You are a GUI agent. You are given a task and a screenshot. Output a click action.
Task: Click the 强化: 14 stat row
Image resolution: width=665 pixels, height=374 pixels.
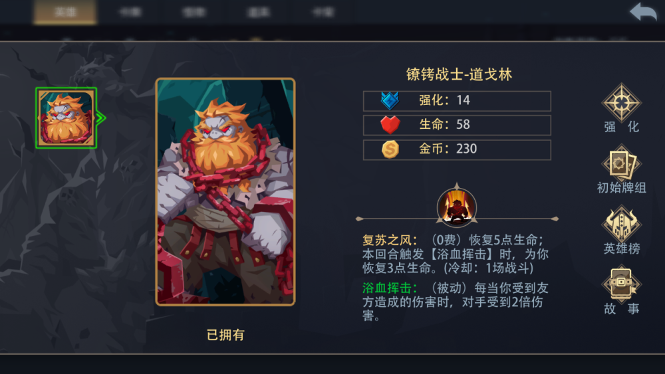[457, 101]
